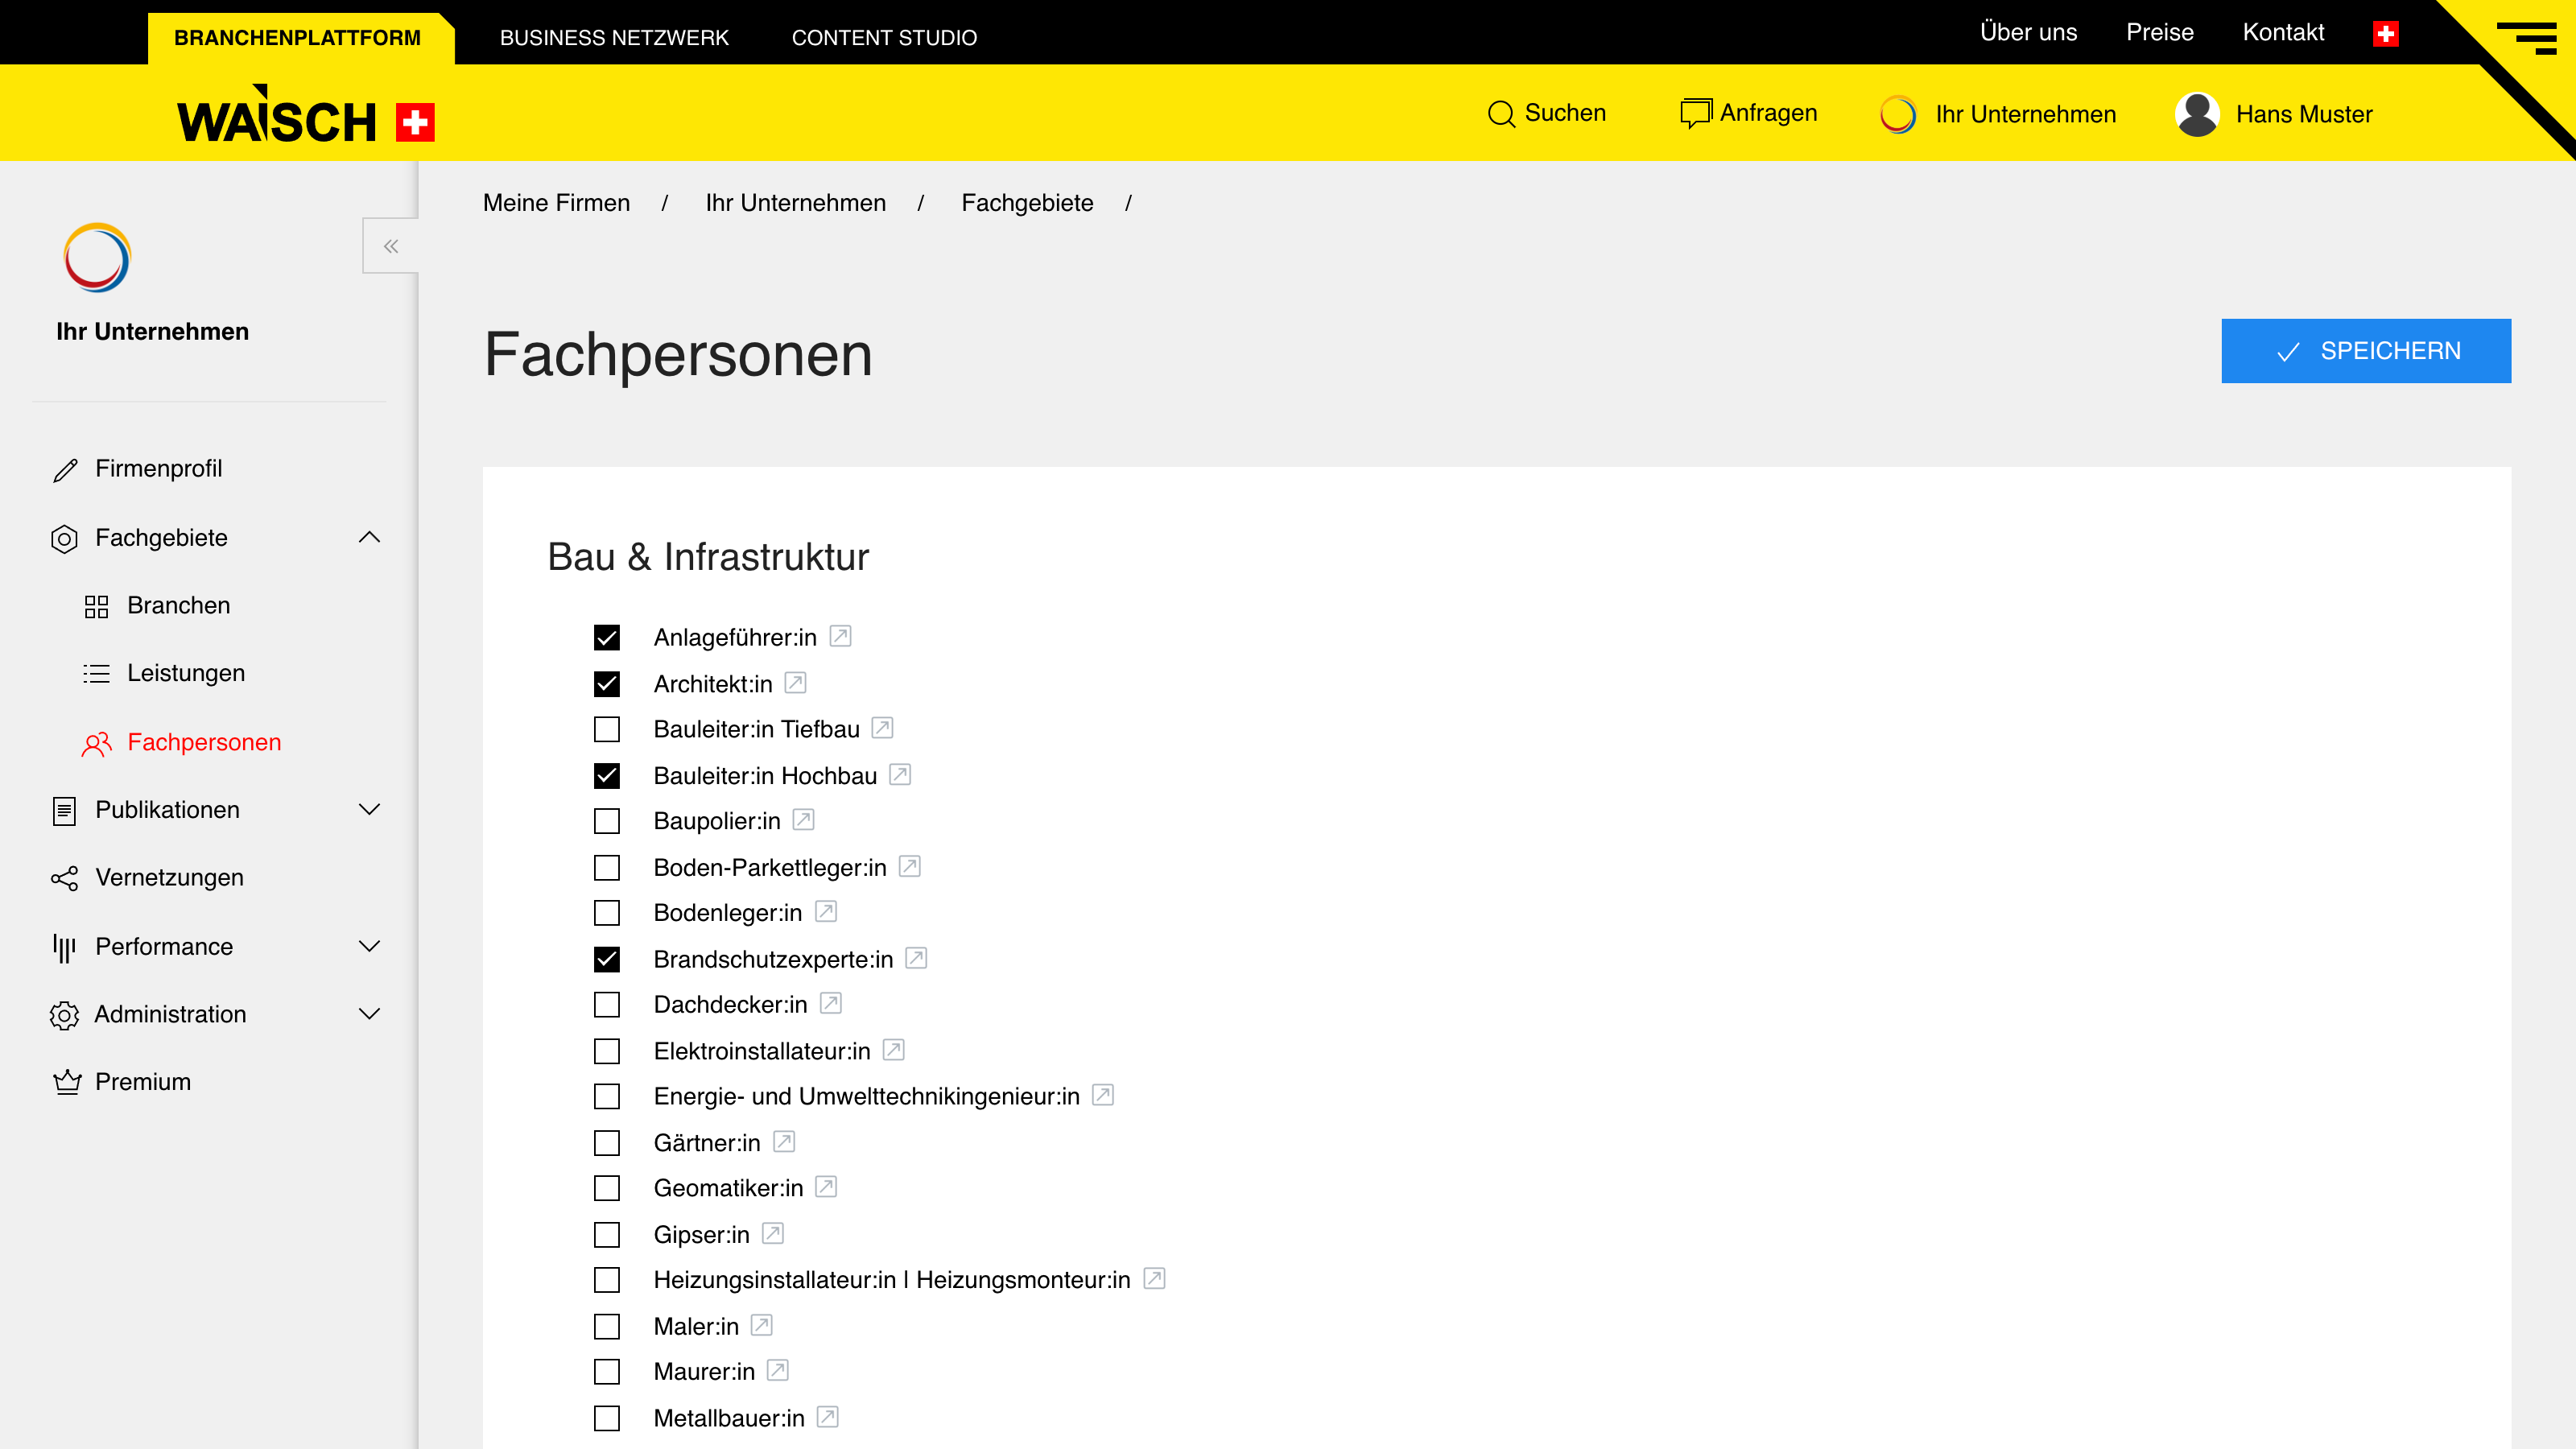The image size is (2576, 1449).
Task: Check the Dachdecker:in checkbox
Action: click(x=607, y=1005)
